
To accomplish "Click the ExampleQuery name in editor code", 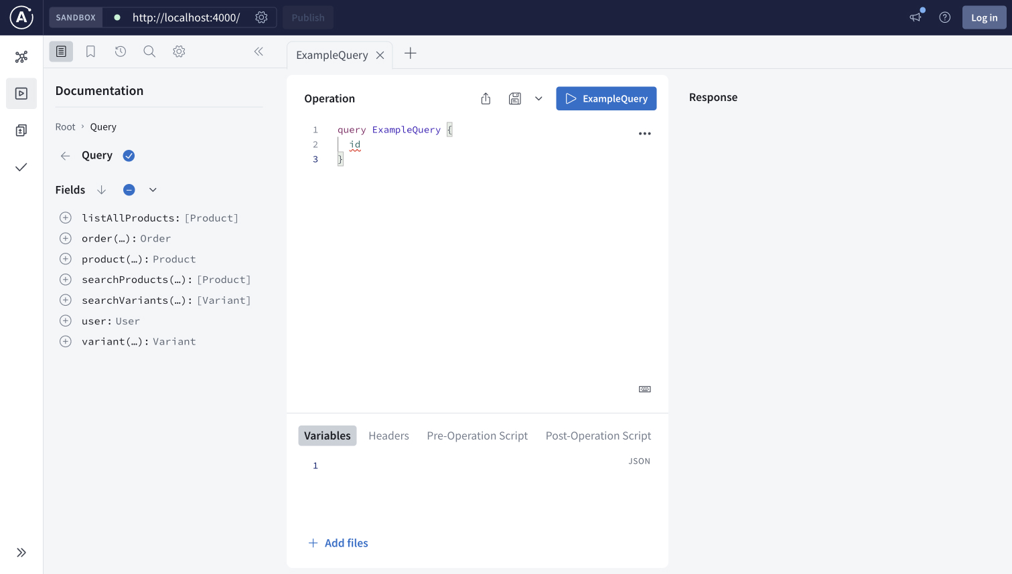I will tap(407, 130).
